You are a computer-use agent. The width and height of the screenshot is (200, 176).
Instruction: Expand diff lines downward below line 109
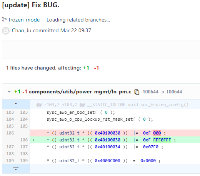(x=16, y=169)
